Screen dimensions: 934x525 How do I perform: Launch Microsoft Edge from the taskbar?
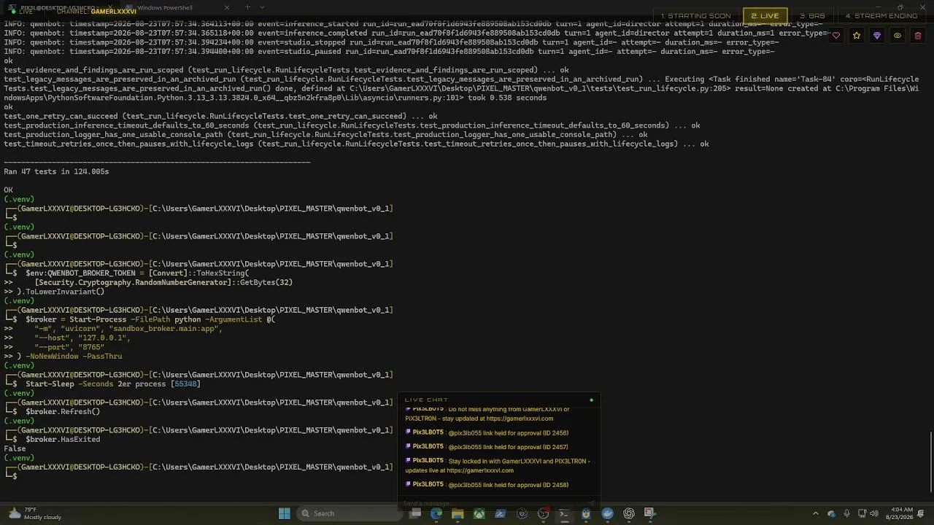[436, 513]
